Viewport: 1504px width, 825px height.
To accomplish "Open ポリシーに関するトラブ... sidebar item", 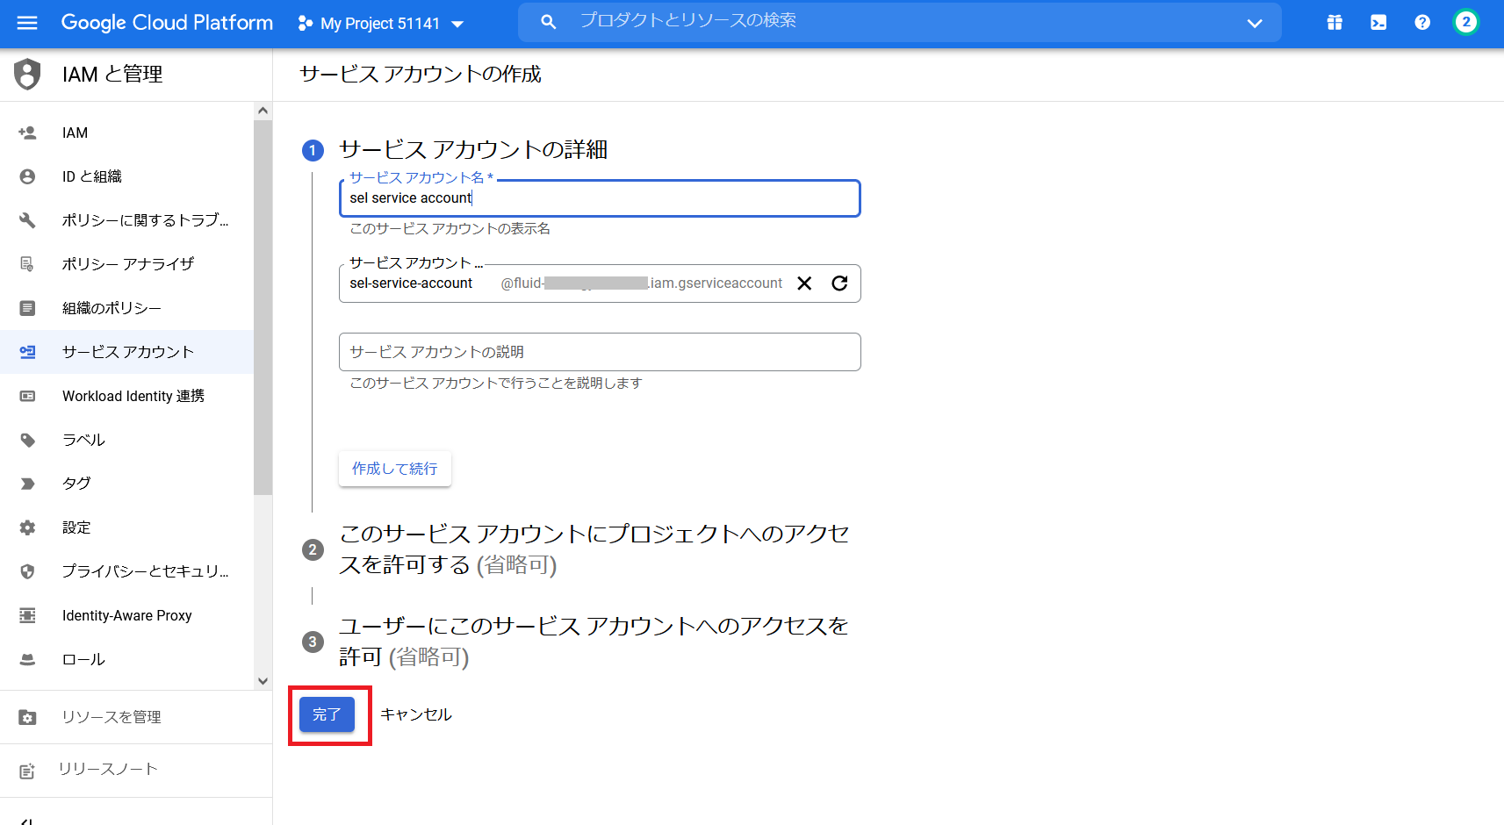I will coord(126,220).
